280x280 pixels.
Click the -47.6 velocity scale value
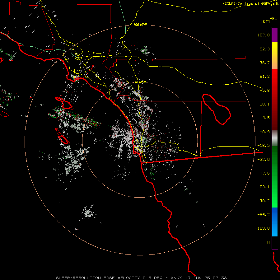pyautogui.click(x=264, y=173)
